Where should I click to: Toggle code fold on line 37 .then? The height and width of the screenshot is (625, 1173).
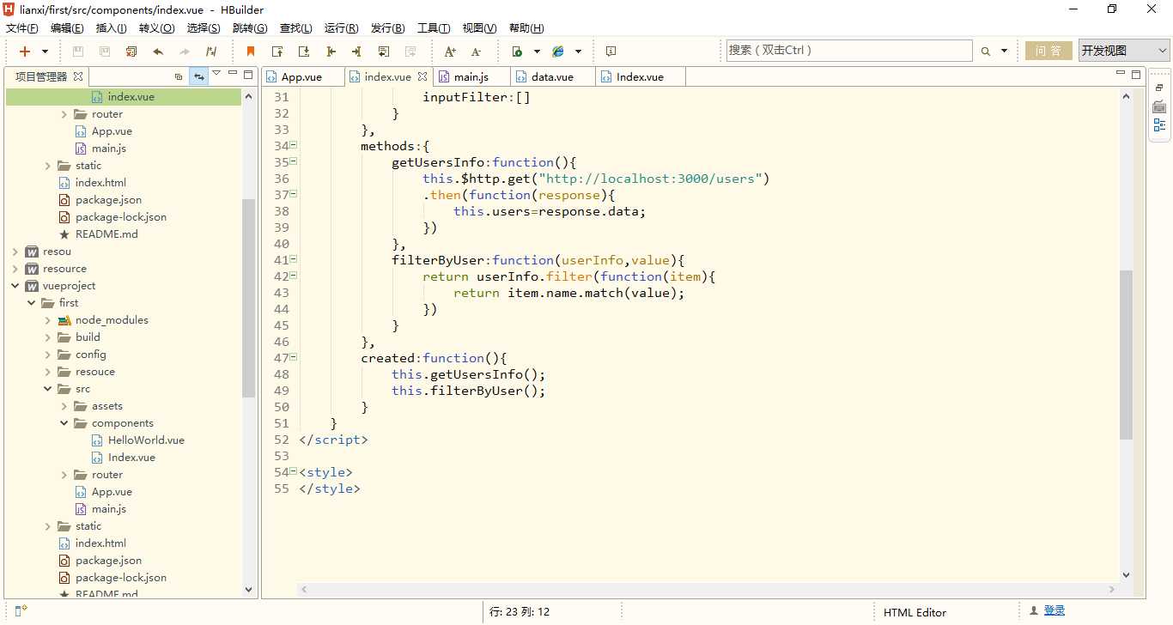click(294, 194)
